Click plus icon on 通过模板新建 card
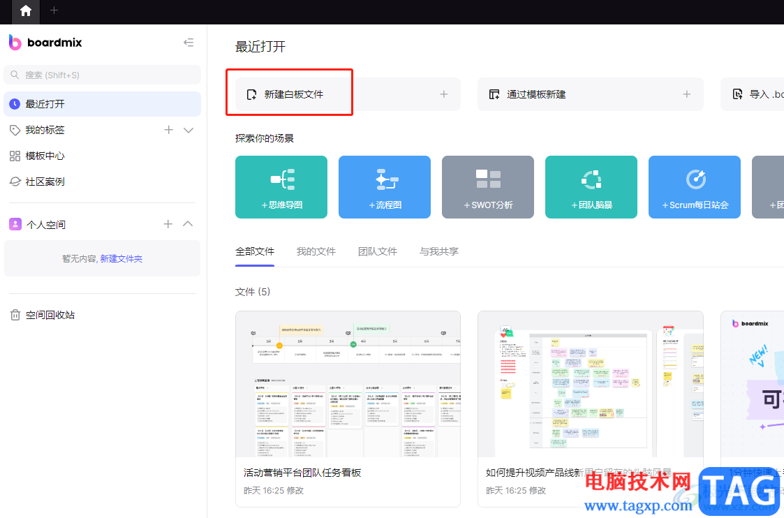The image size is (784, 518). click(686, 94)
